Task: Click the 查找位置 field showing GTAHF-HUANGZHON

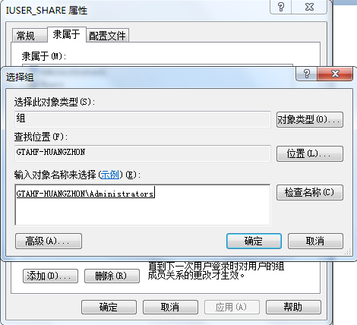Action: pos(143,153)
